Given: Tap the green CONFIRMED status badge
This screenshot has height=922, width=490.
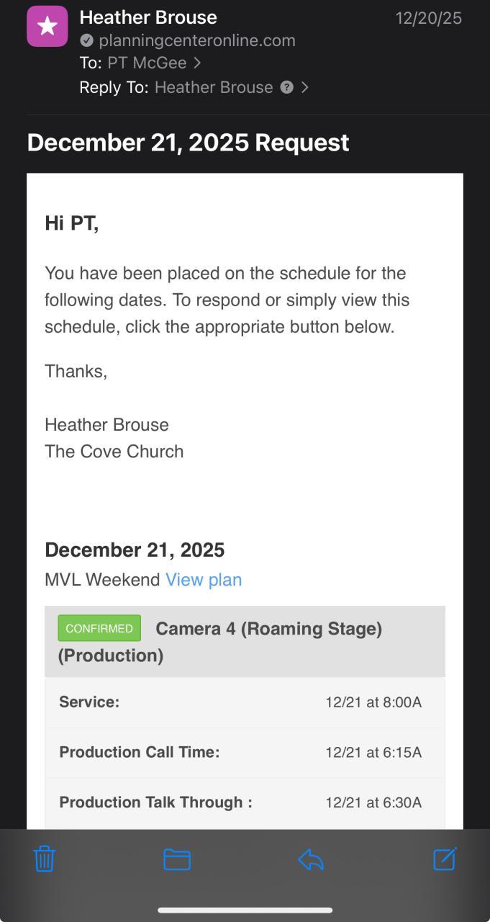Looking at the screenshot, I should [x=99, y=628].
